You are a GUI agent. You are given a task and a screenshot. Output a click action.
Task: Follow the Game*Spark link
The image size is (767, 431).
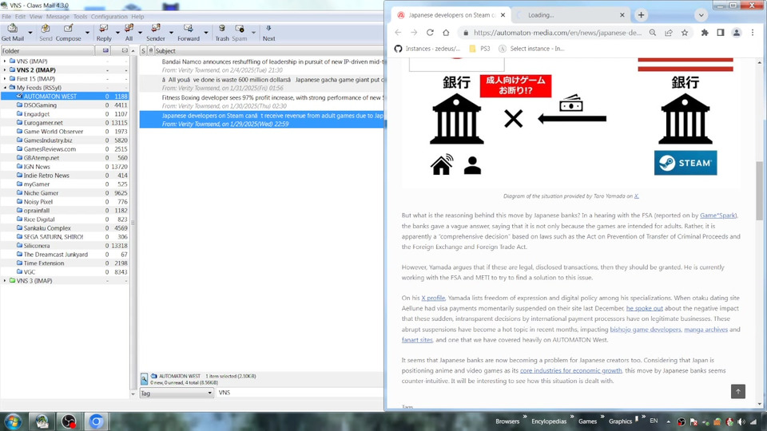[x=717, y=215]
